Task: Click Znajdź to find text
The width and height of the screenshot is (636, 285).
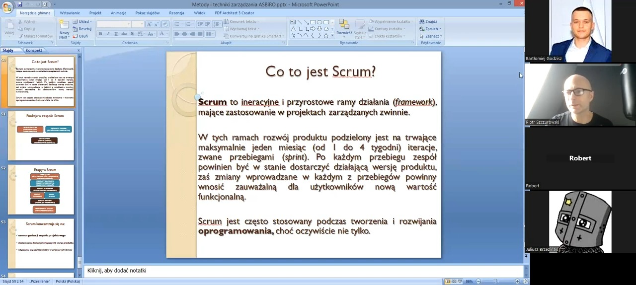Action: tap(428, 21)
